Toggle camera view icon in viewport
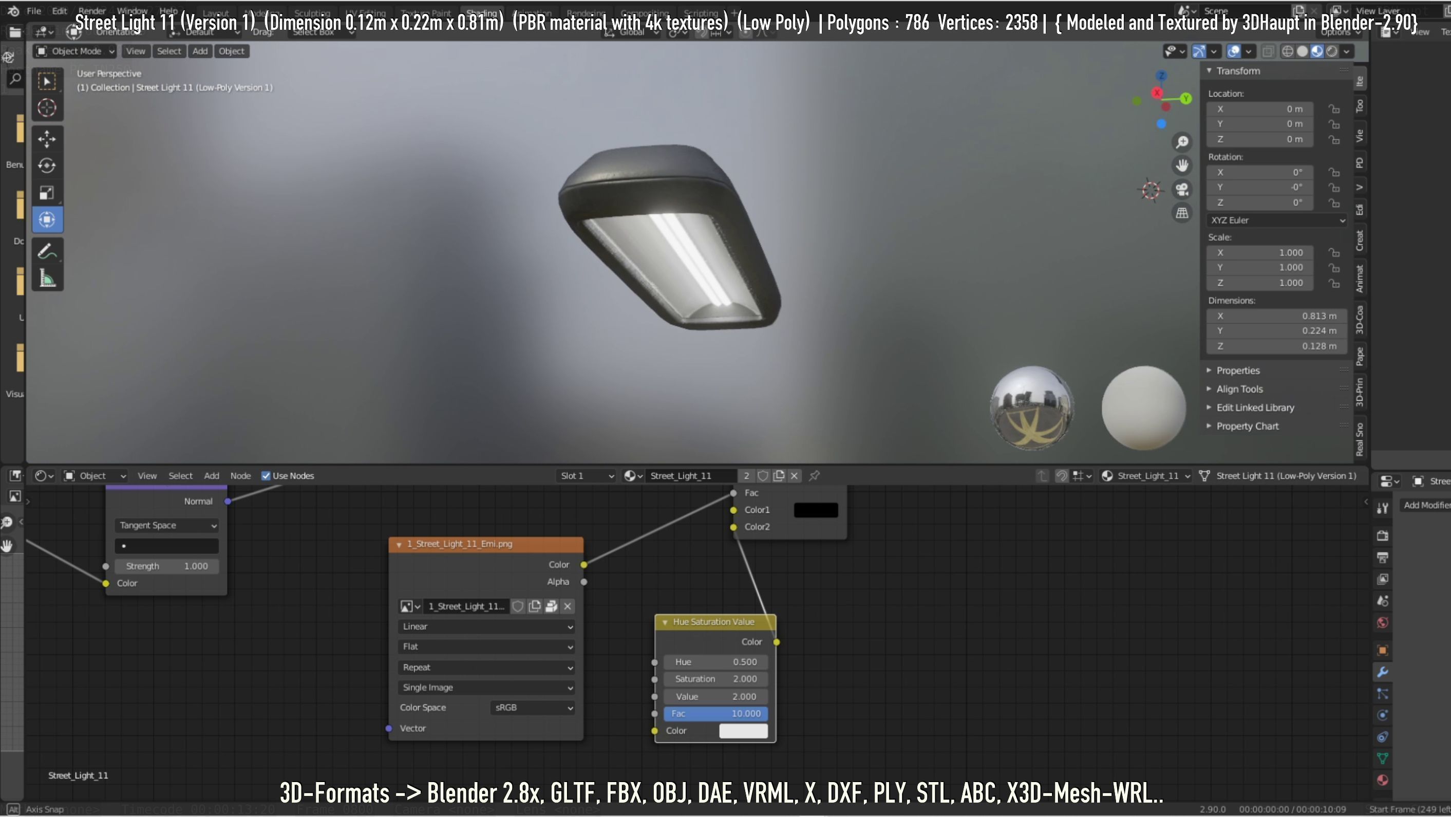Screen dimensions: 1451x817 click(x=1182, y=189)
